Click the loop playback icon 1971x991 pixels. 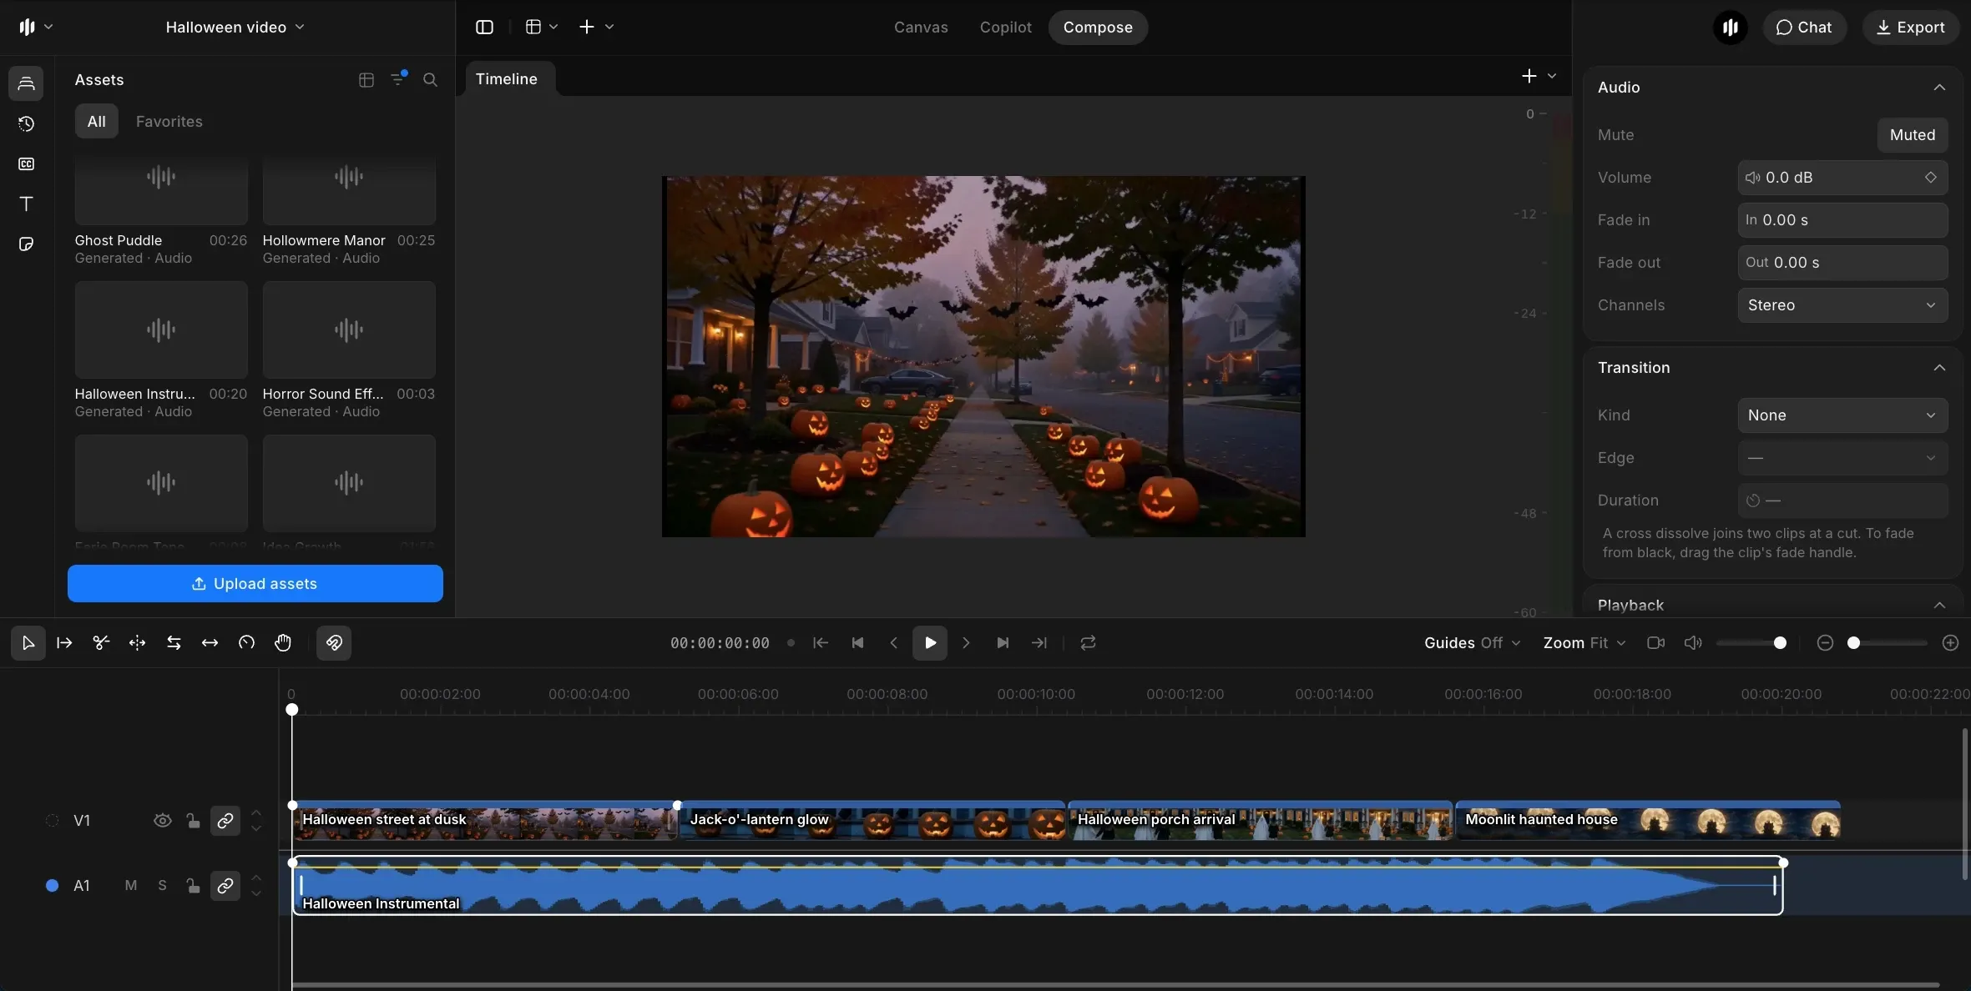[x=1088, y=642]
